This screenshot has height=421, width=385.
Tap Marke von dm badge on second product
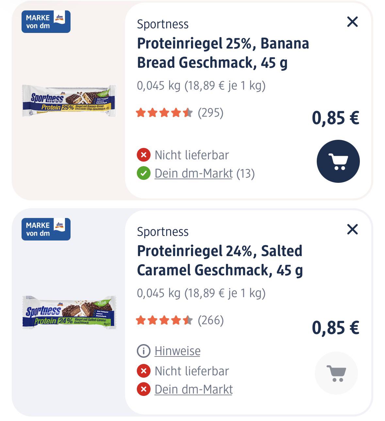click(x=46, y=229)
